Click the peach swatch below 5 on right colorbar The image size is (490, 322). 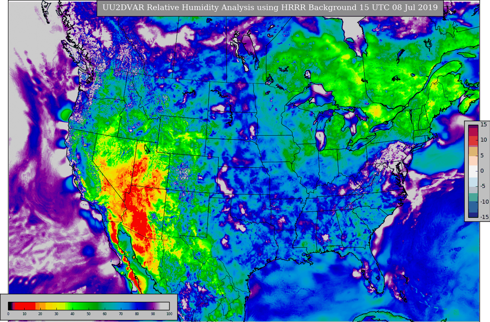point(473,161)
